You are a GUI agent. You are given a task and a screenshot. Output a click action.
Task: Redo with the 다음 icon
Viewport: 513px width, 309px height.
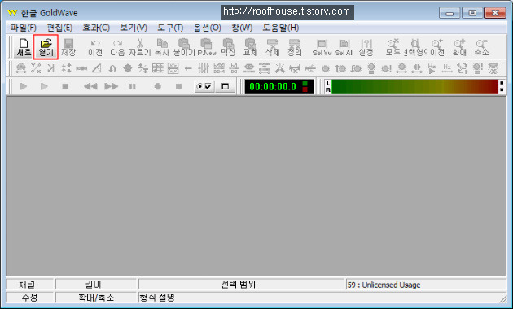(x=117, y=48)
